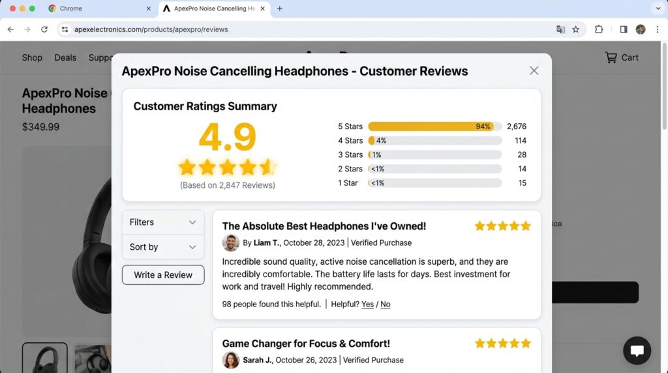Viewport: 668px width, 373px height.
Task: Select the ApexPro Noise Cancelling tab
Action: click(214, 8)
